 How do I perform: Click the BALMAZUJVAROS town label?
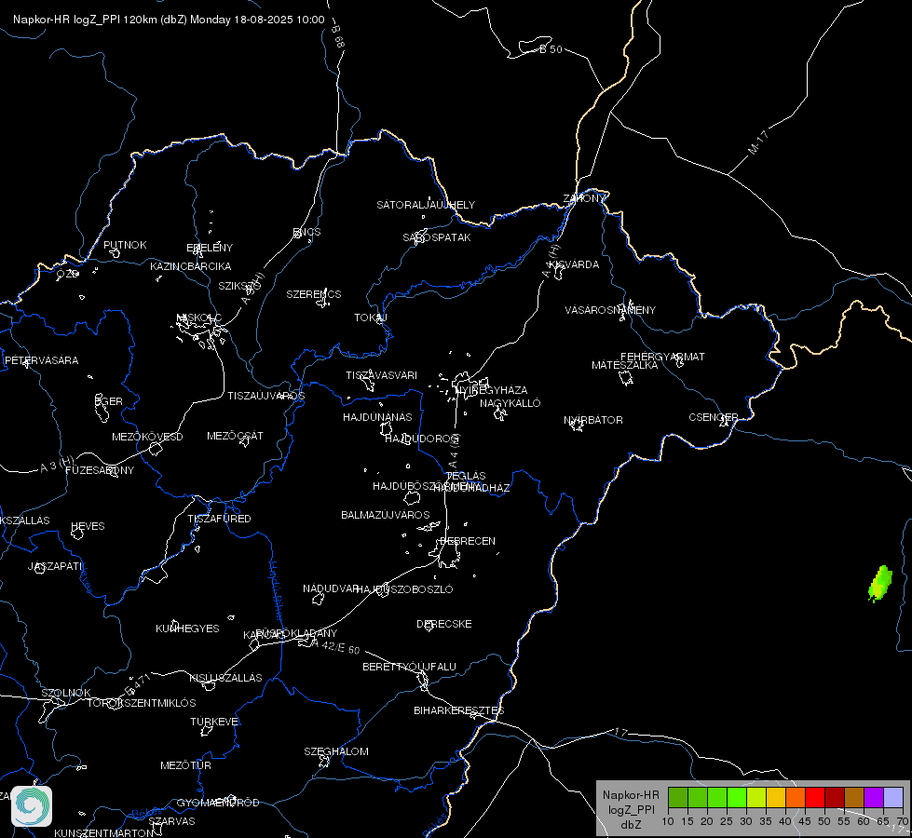[385, 515]
